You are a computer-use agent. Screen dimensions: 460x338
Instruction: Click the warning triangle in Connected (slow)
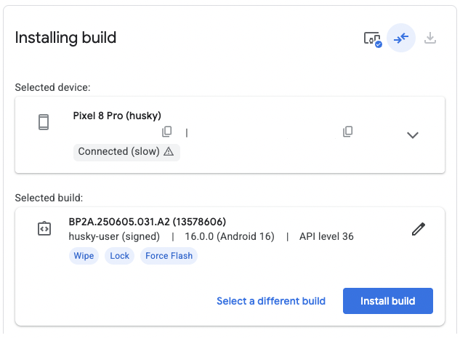169,152
